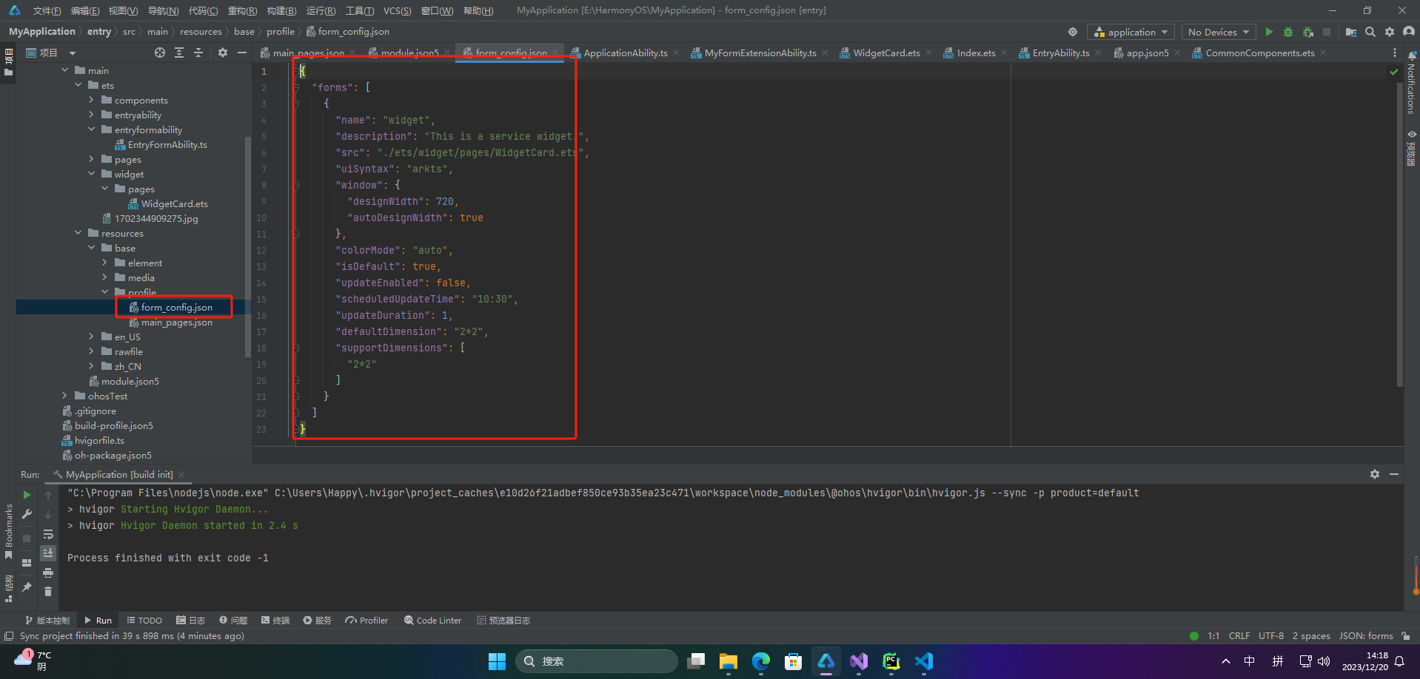The width and height of the screenshot is (1420, 679).
Task: Collapse the main folder in project tree
Action: coord(65,70)
